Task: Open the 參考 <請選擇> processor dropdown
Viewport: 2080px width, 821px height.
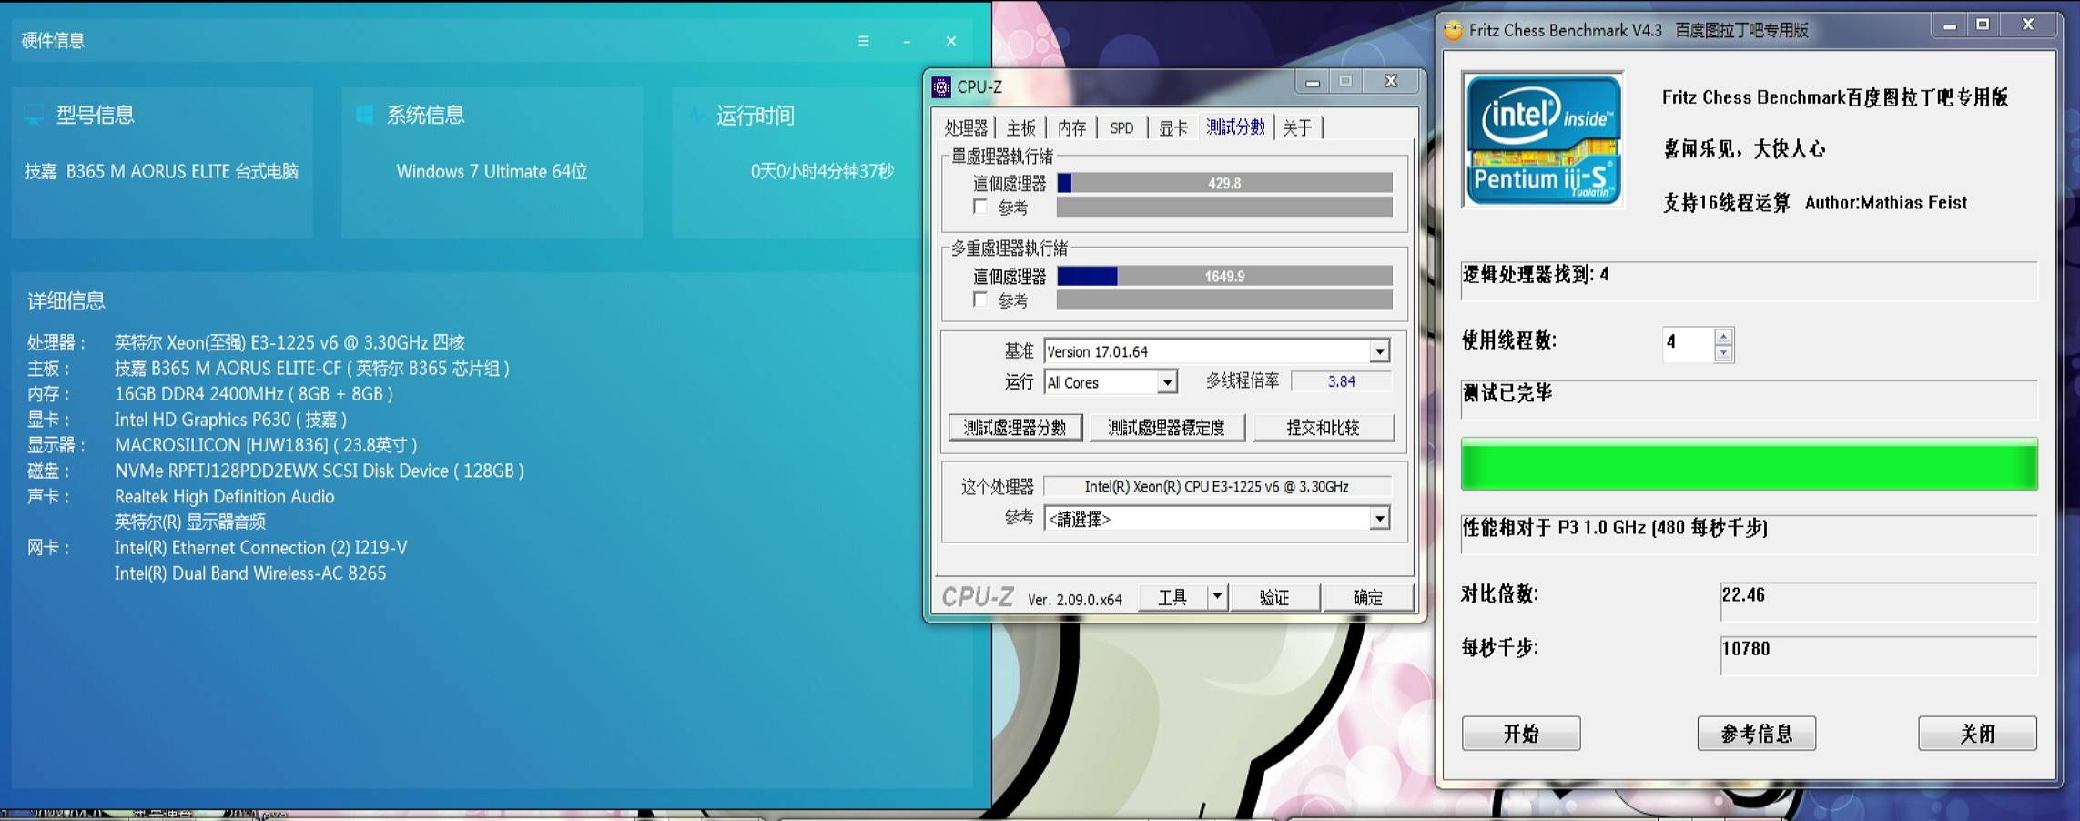Action: point(1379,518)
